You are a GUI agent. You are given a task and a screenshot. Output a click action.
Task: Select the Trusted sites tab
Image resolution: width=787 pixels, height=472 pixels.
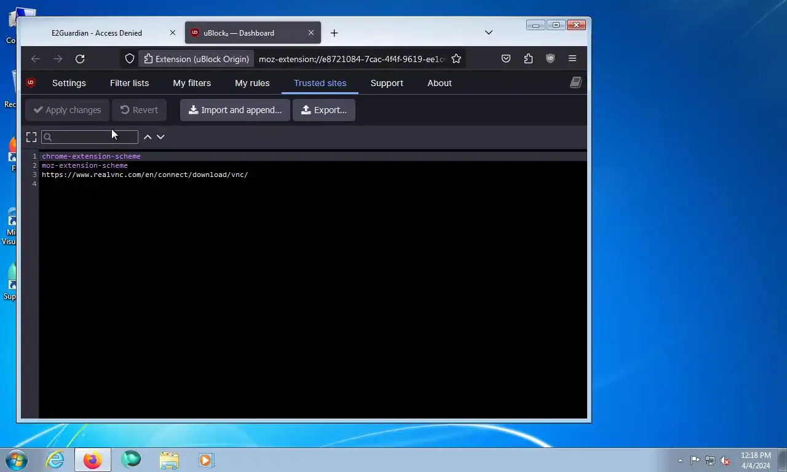[320, 83]
